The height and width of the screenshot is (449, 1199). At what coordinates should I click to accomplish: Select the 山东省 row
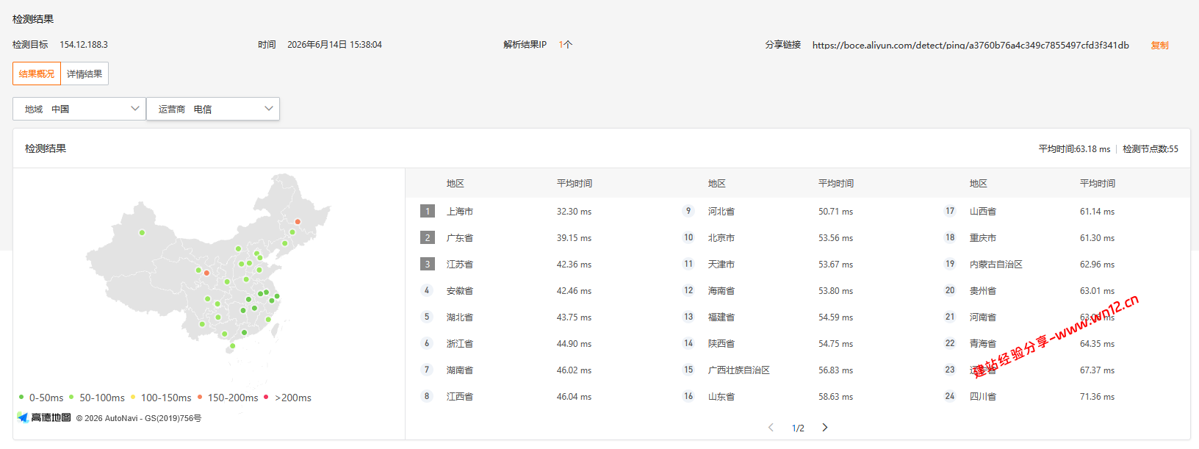[x=798, y=396]
